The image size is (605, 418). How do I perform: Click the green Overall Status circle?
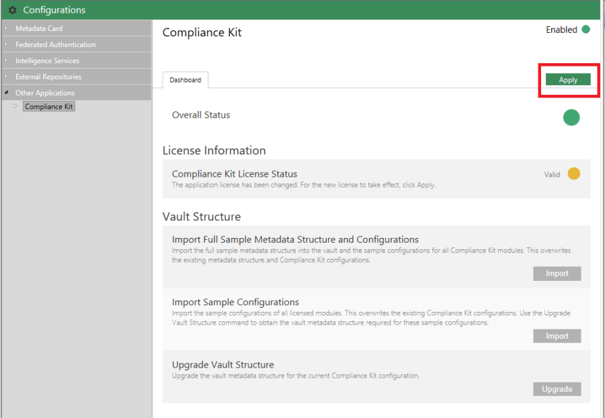pyautogui.click(x=571, y=118)
